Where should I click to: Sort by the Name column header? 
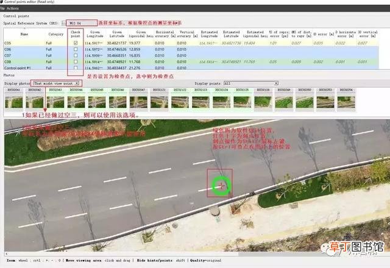coord(24,34)
